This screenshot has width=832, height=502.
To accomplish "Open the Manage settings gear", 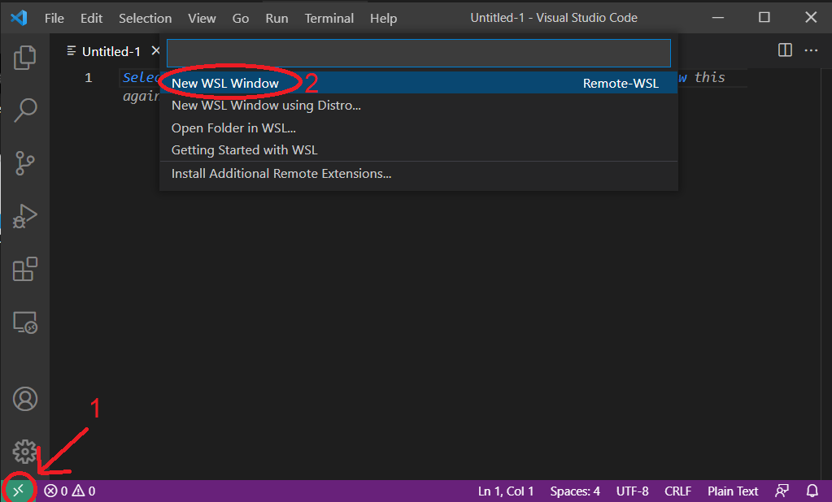I will (24, 452).
